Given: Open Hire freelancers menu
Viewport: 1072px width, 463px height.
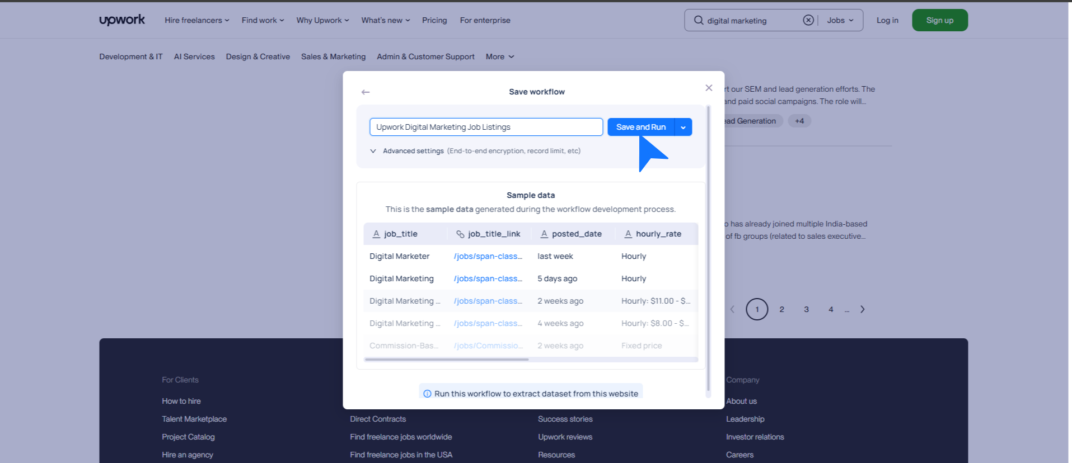Looking at the screenshot, I should click(x=196, y=20).
